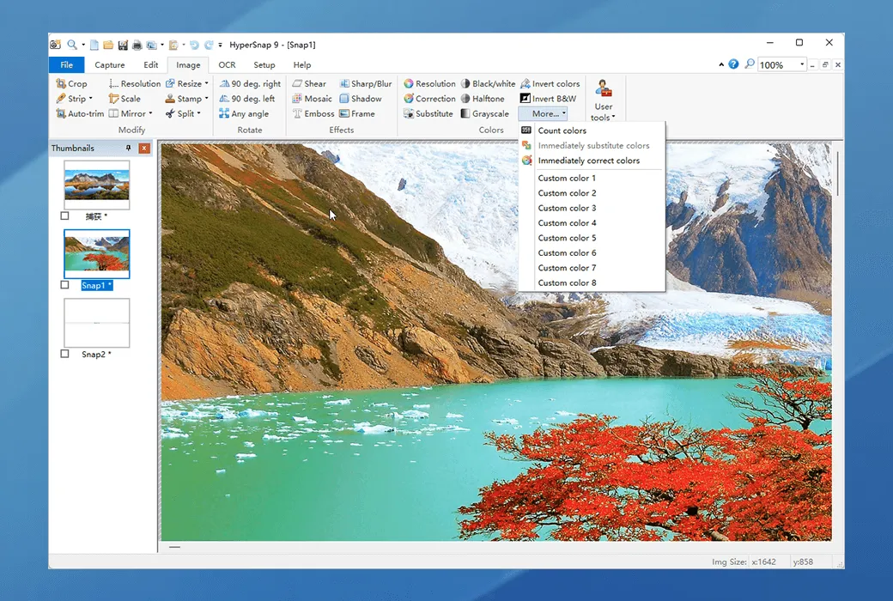Click the Save icon in quick access toolbar
The height and width of the screenshot is (601, 893).
(x=123, y=45)
